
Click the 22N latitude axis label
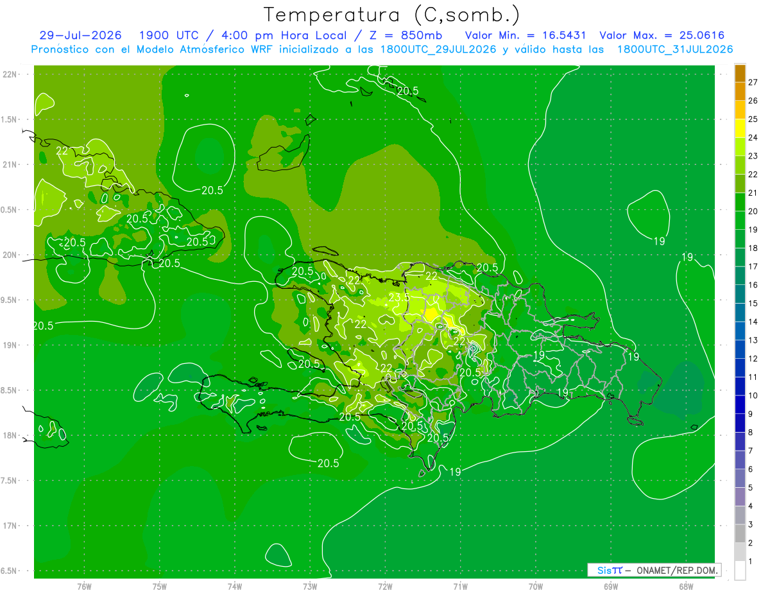(x=10, y=74)
